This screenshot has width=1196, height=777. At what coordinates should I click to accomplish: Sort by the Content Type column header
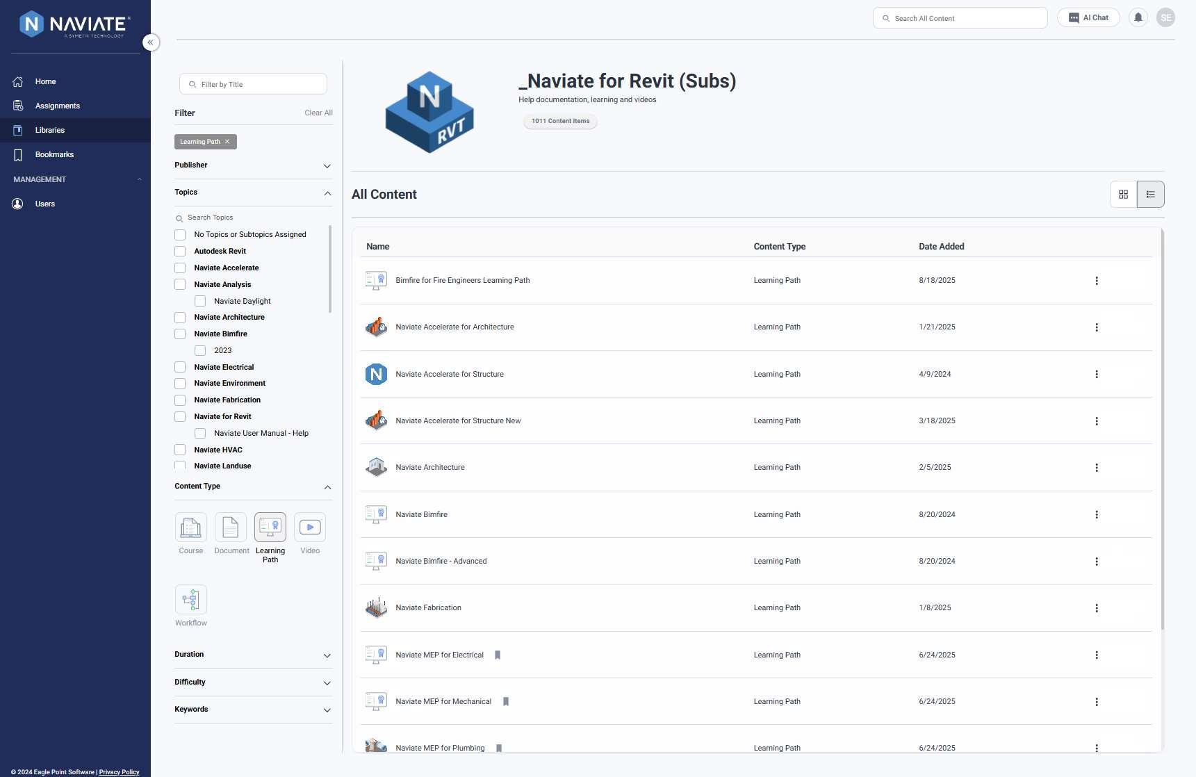(x=779, y=247)
